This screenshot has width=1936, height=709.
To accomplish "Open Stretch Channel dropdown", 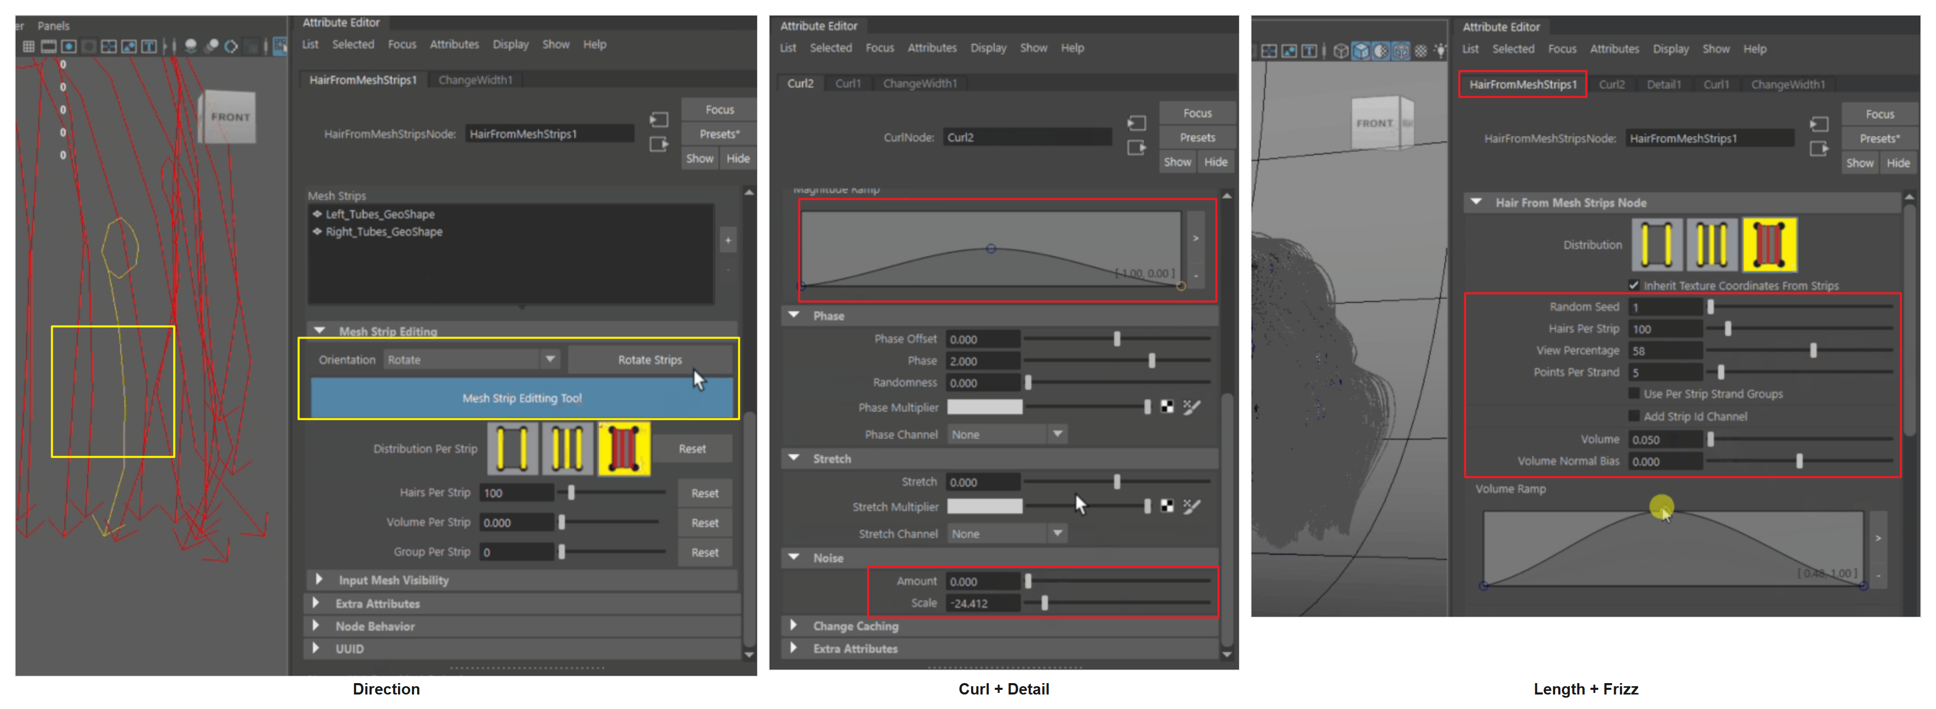I will click(1006, 533).
